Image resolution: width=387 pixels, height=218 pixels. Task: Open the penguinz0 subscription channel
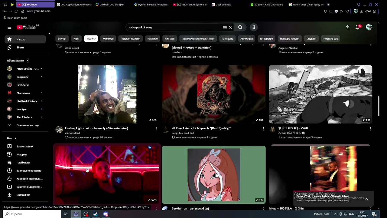(x=25, y=77)
